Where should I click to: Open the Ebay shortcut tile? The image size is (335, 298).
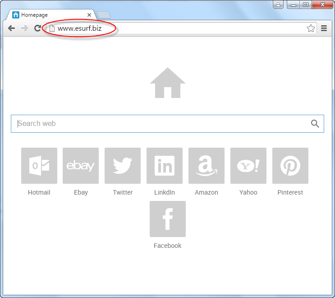coord(81,166)
